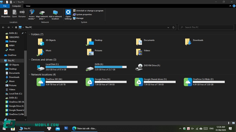The height and width of the screenshot is (132, 236).
Task: Expand the address bar history dropdown
Action: point(168,27)
